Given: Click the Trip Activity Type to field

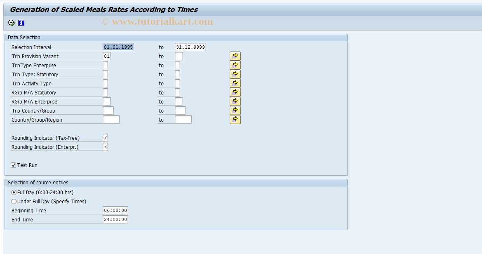Looking at the screenshot, I should [x=177, y=83].
